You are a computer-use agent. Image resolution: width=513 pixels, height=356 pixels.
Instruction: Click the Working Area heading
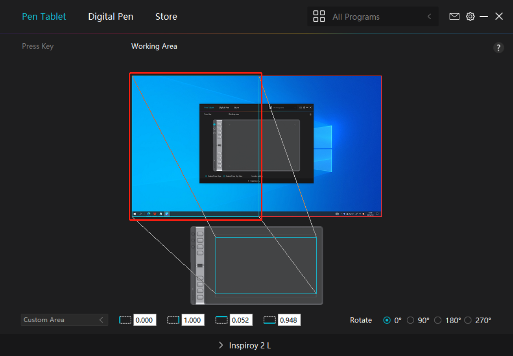coord(154,46)
